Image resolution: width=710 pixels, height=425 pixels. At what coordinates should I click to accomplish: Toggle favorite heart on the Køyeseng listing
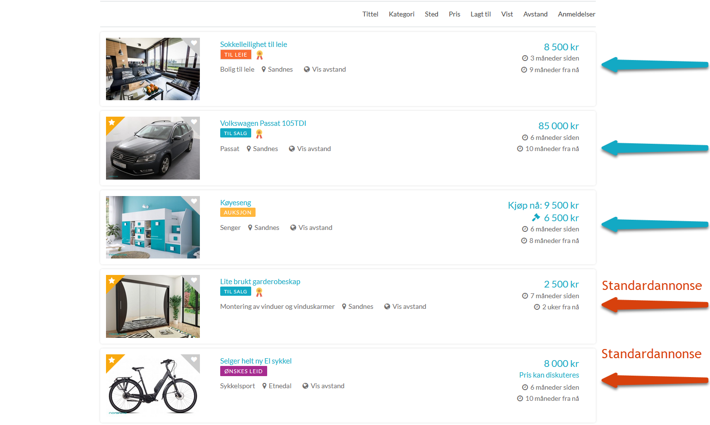194,201
